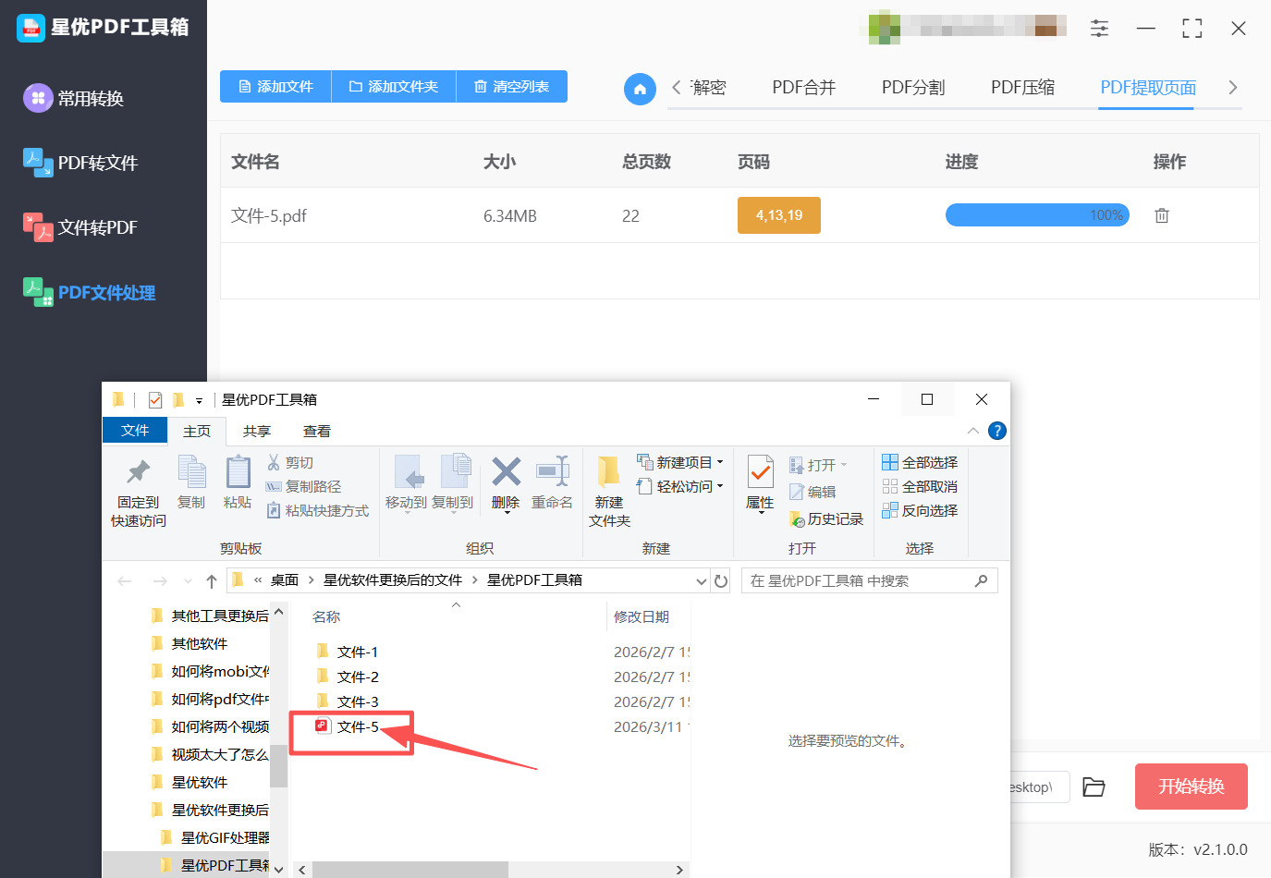Toggle the checkmark icon in Explorer title bar
1271x878 pixels.
[155, 400]
